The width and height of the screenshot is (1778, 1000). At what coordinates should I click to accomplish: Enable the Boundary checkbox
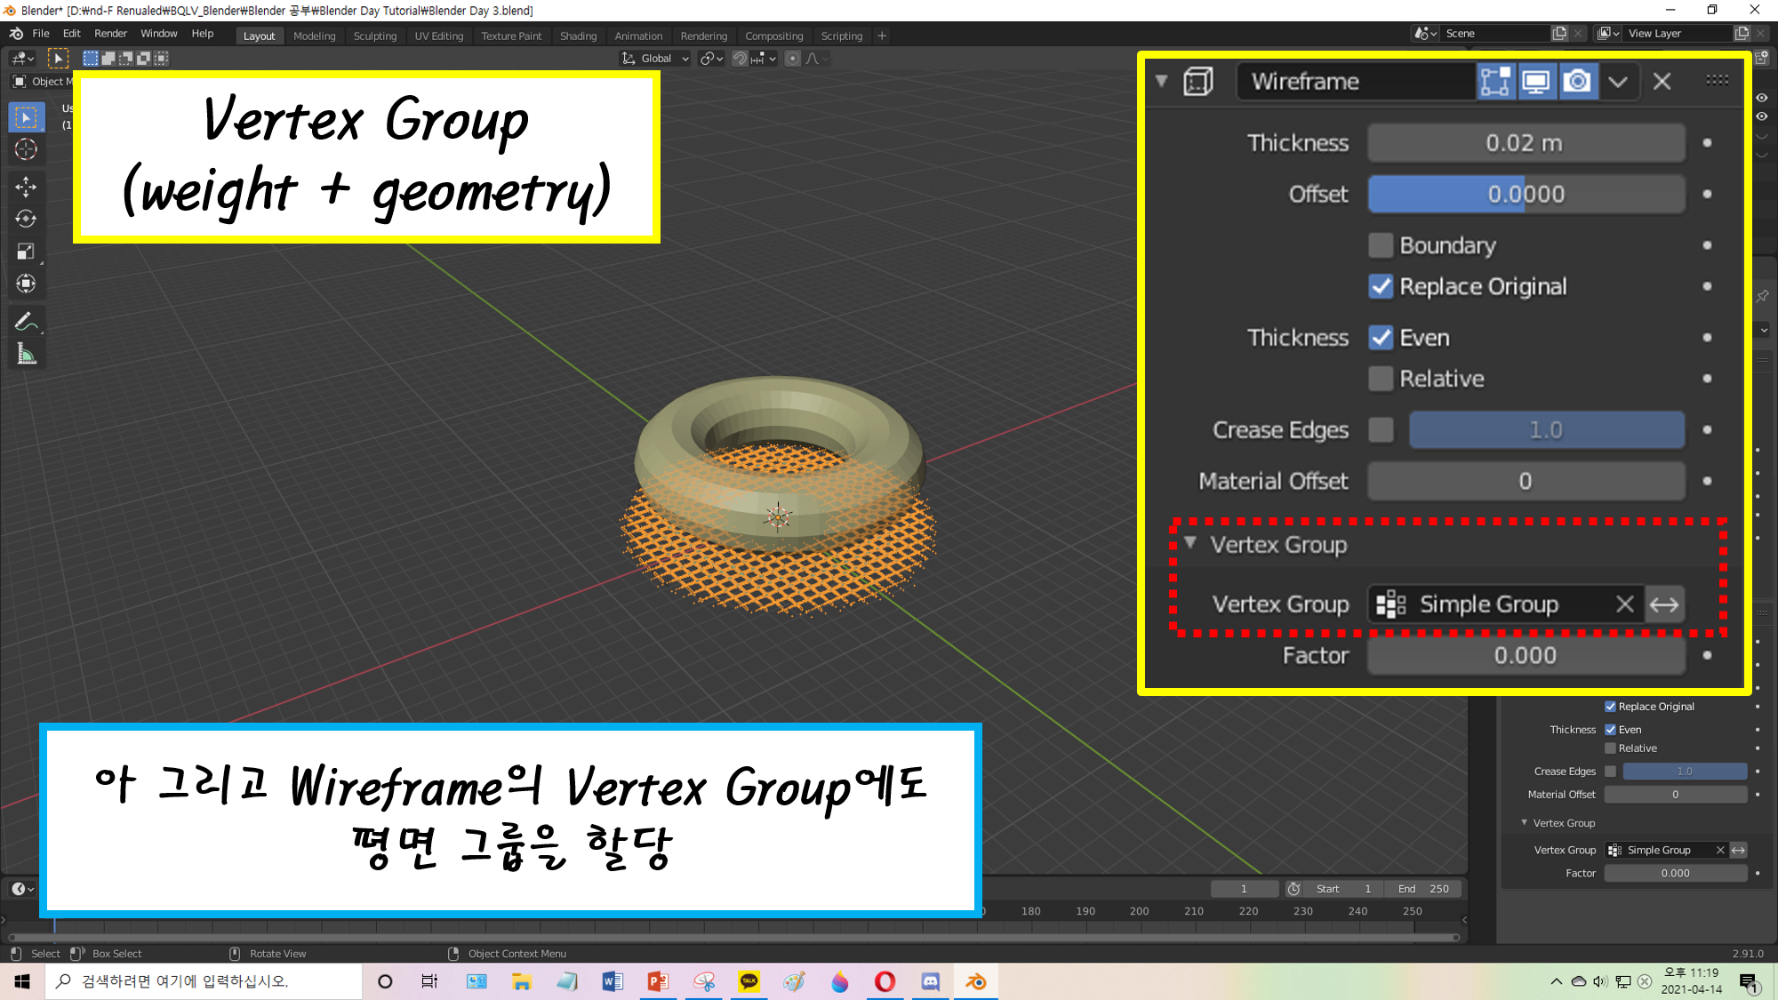pos(1380,245)
